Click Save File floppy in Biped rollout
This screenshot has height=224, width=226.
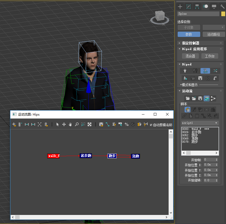point(200,78)
